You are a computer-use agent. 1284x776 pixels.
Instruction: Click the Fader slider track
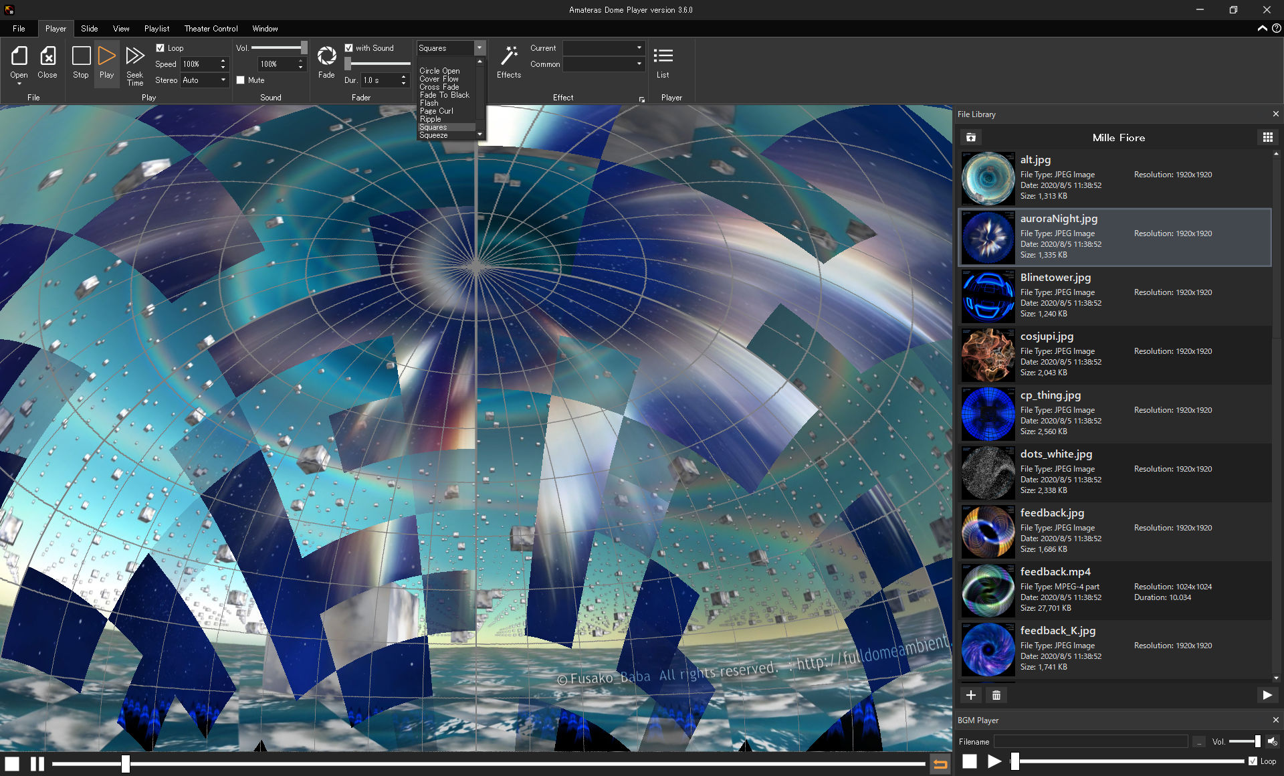click(378, 64)
